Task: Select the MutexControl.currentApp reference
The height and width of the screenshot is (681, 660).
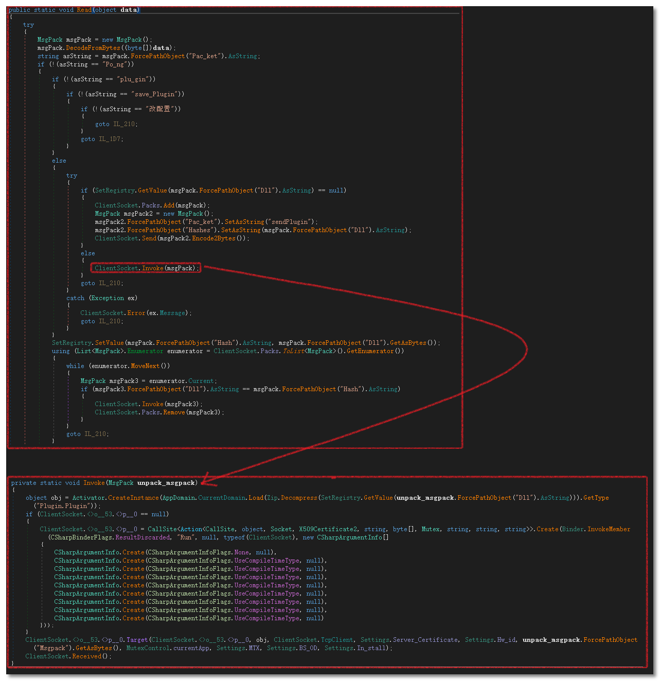Action: pyautogui.click(x=168, y=648)
